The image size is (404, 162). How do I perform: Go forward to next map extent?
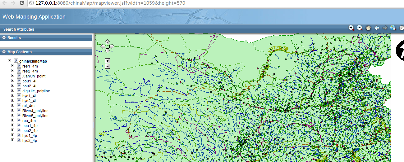click(x=385, y=28)
